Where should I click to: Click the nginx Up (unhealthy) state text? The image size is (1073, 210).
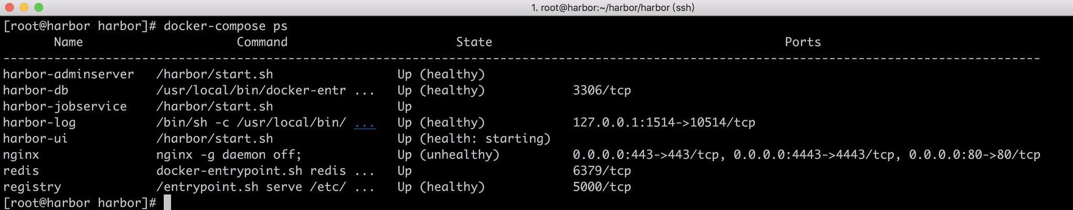click(449, 155)
